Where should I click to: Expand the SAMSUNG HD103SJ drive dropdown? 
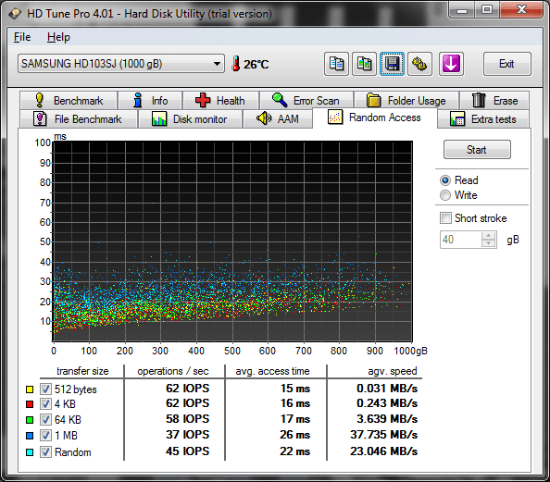pos(217,64)
